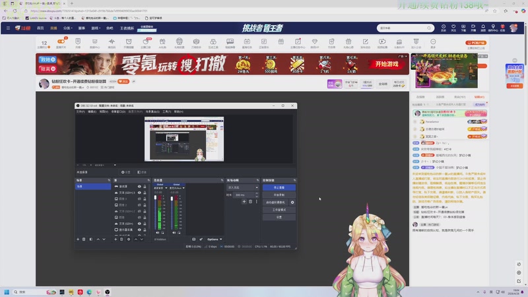The width and height of the screenshot is (528, 297).
Task: Open 桌面音频 channel dropdown arrow
Action: [166, 188]
